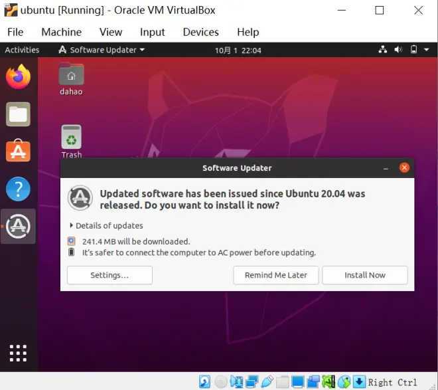The height and width of the screenshot is (390, 438).
Task: Close the Software Updater dialog
Action: point(404,167)
